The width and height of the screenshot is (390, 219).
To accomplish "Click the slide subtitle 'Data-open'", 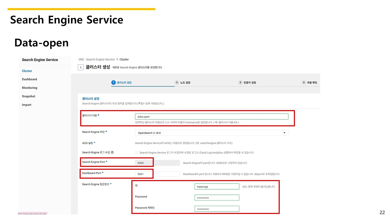I will (x=41, y=43).
